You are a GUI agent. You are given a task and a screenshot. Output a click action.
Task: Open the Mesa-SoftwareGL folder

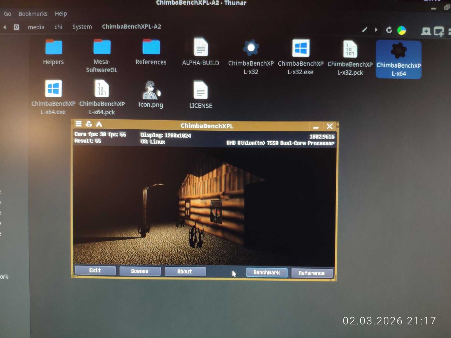[102, 56]
